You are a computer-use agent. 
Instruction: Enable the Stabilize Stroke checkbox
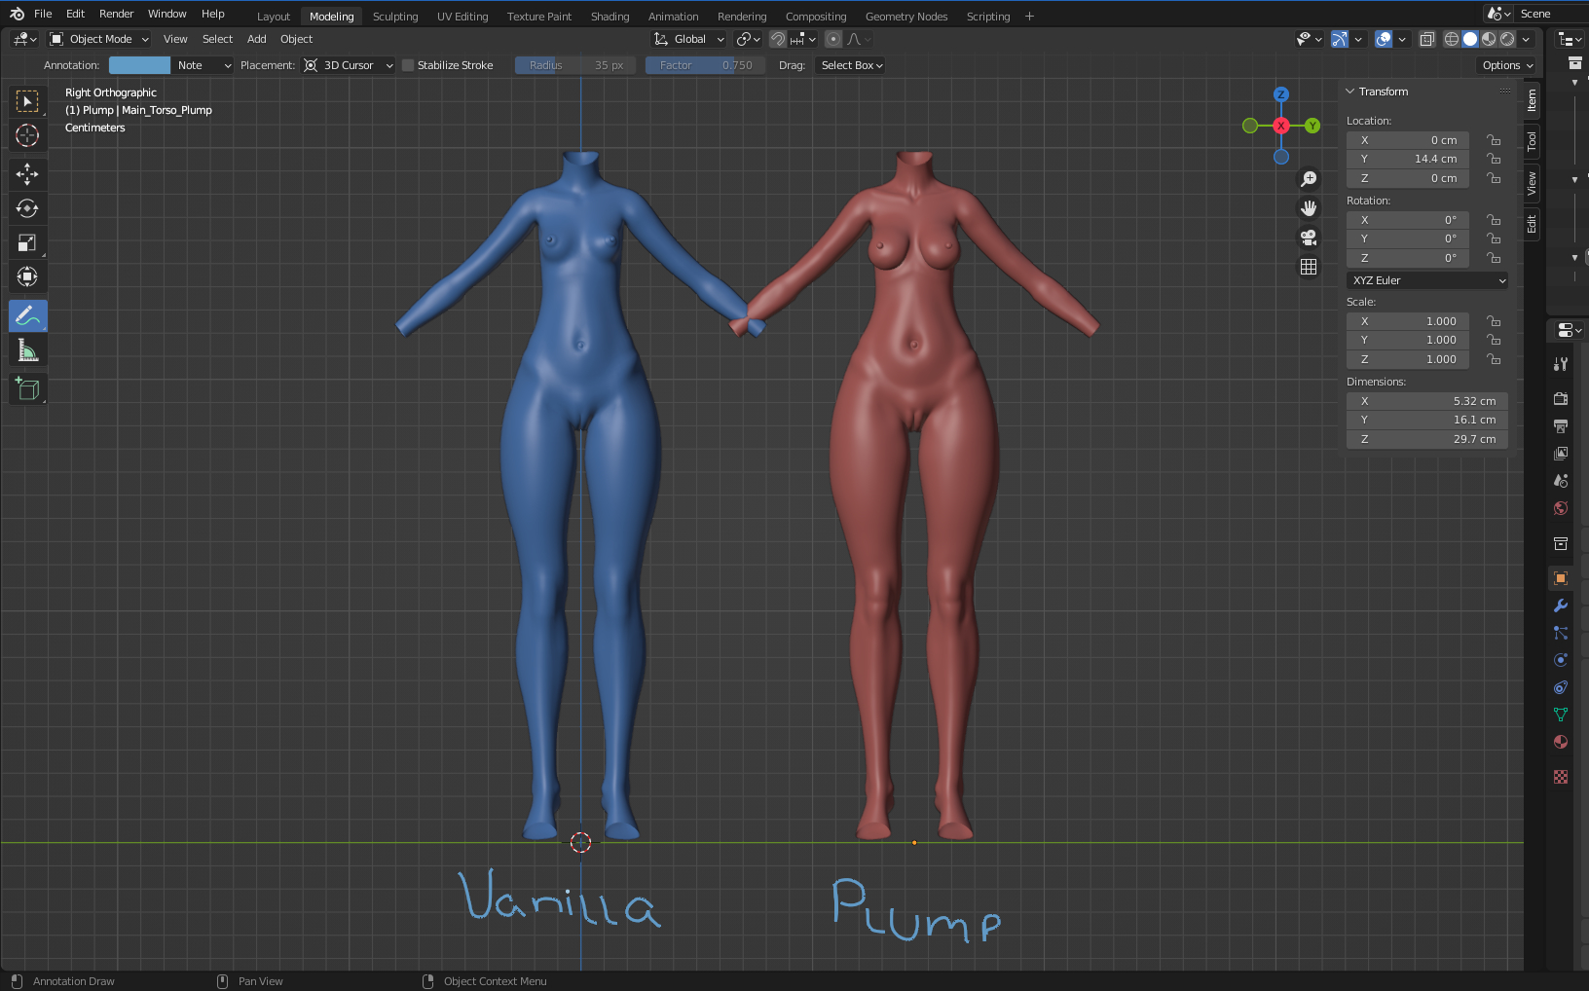tap(408, 65)
